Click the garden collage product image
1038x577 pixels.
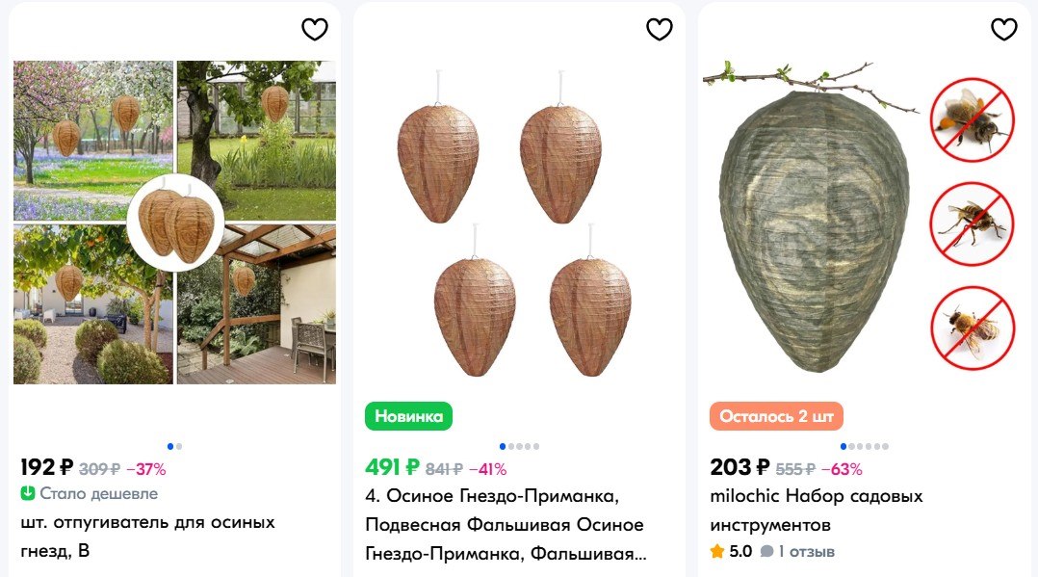pos(175,223)
